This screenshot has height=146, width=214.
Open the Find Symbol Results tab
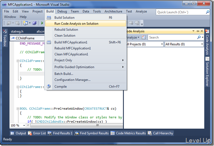[92, 133]
